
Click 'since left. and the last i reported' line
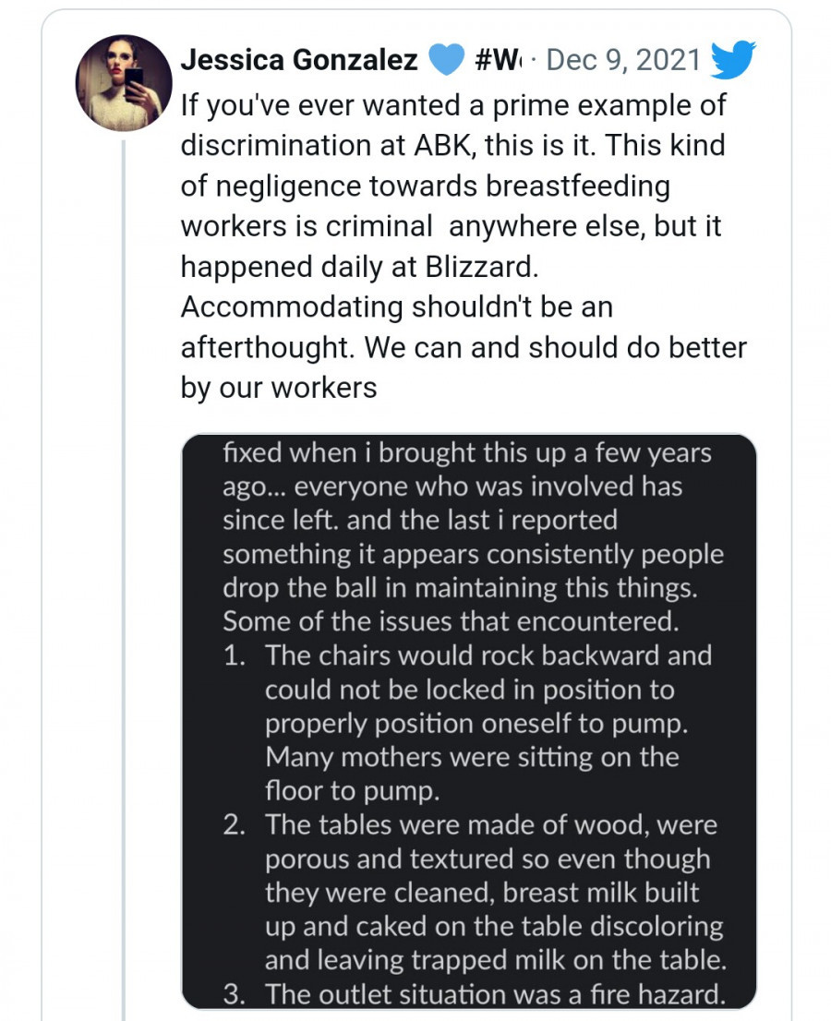click(x=419, y=521)
